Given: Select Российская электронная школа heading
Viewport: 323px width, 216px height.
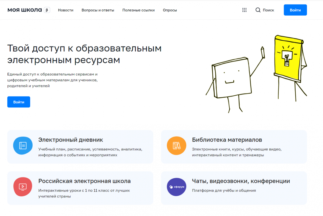Looking at the screenshot, I should pyautogui.click(x=84, y=181).
